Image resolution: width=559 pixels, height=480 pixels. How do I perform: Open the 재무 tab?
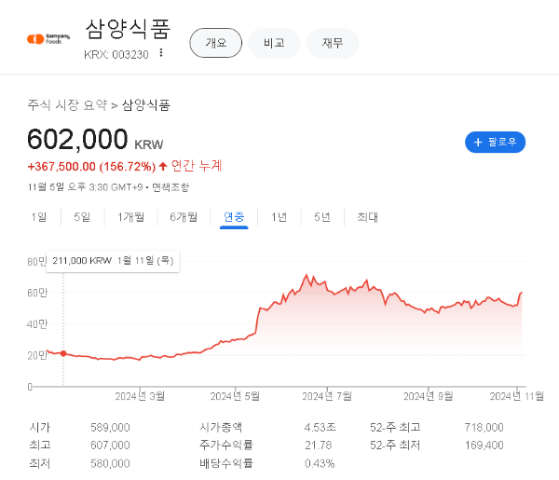[x=333, y=43]
